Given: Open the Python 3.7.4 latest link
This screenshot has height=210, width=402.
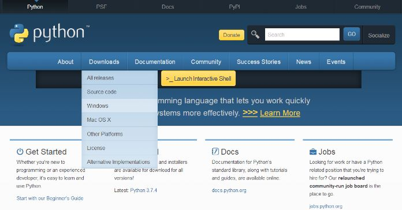Looking at the screenshot, I should (144, 190).
